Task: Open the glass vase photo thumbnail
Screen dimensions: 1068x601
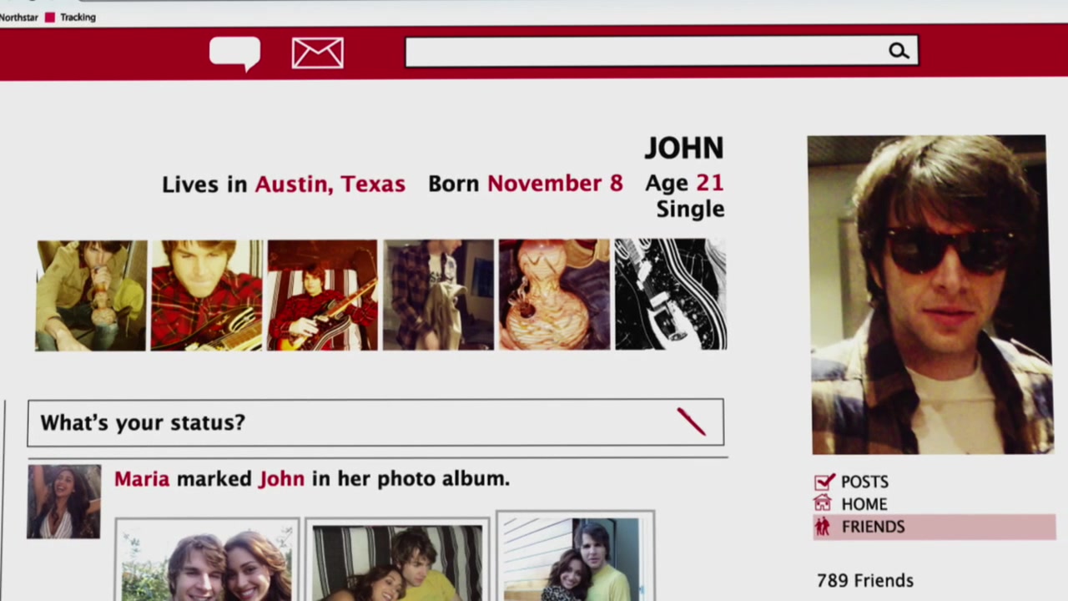Action: point(554,295)
